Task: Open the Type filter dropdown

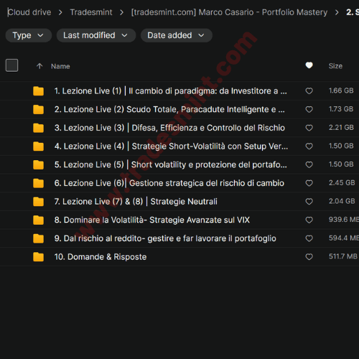Action: click(29, 35)
